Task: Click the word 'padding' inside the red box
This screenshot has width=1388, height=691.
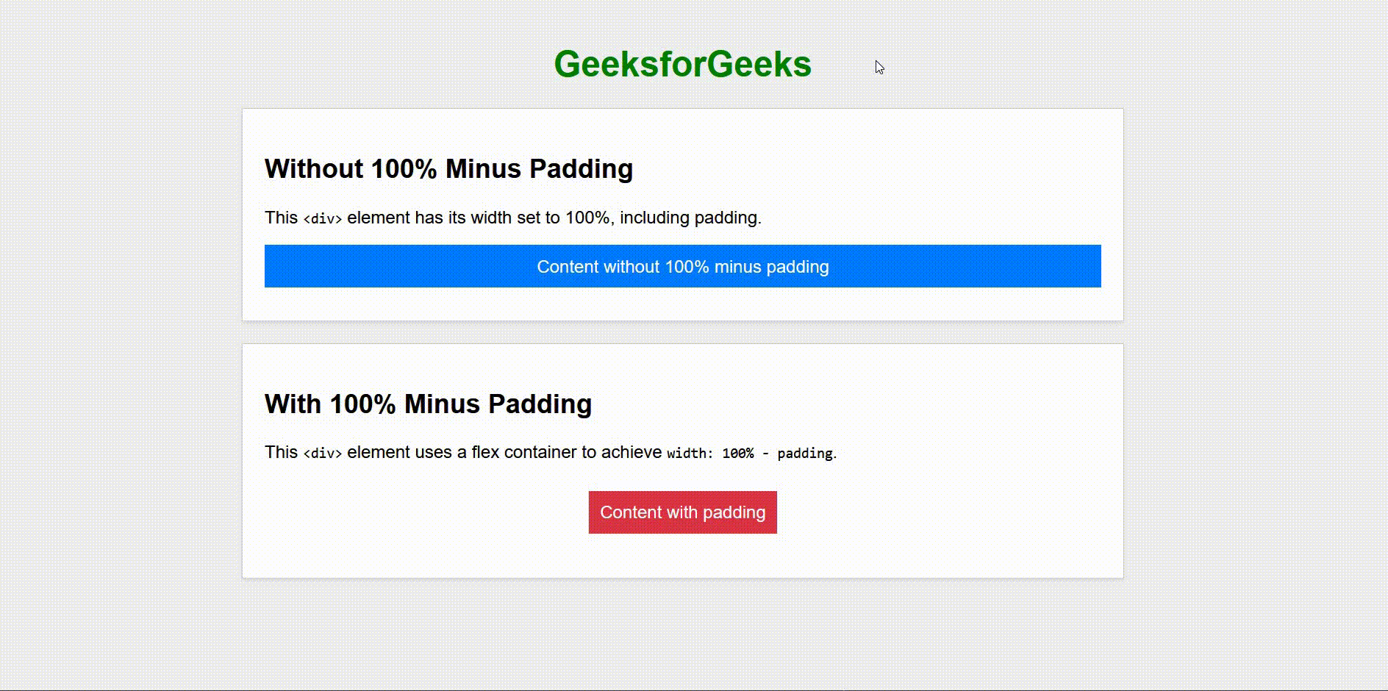Action: click(734, 513)
